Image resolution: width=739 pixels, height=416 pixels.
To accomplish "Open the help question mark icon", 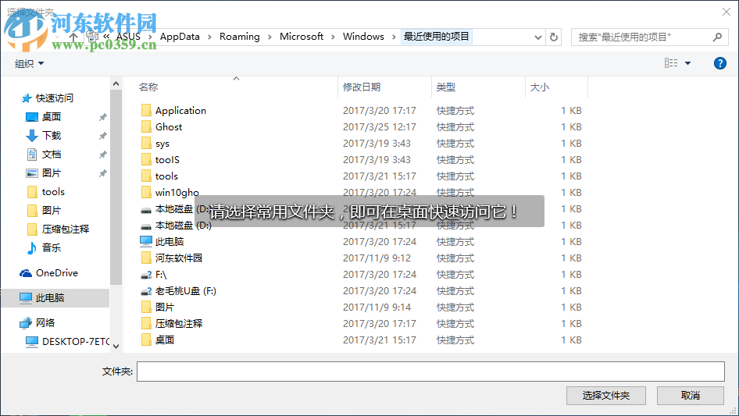I will (719, 63).
